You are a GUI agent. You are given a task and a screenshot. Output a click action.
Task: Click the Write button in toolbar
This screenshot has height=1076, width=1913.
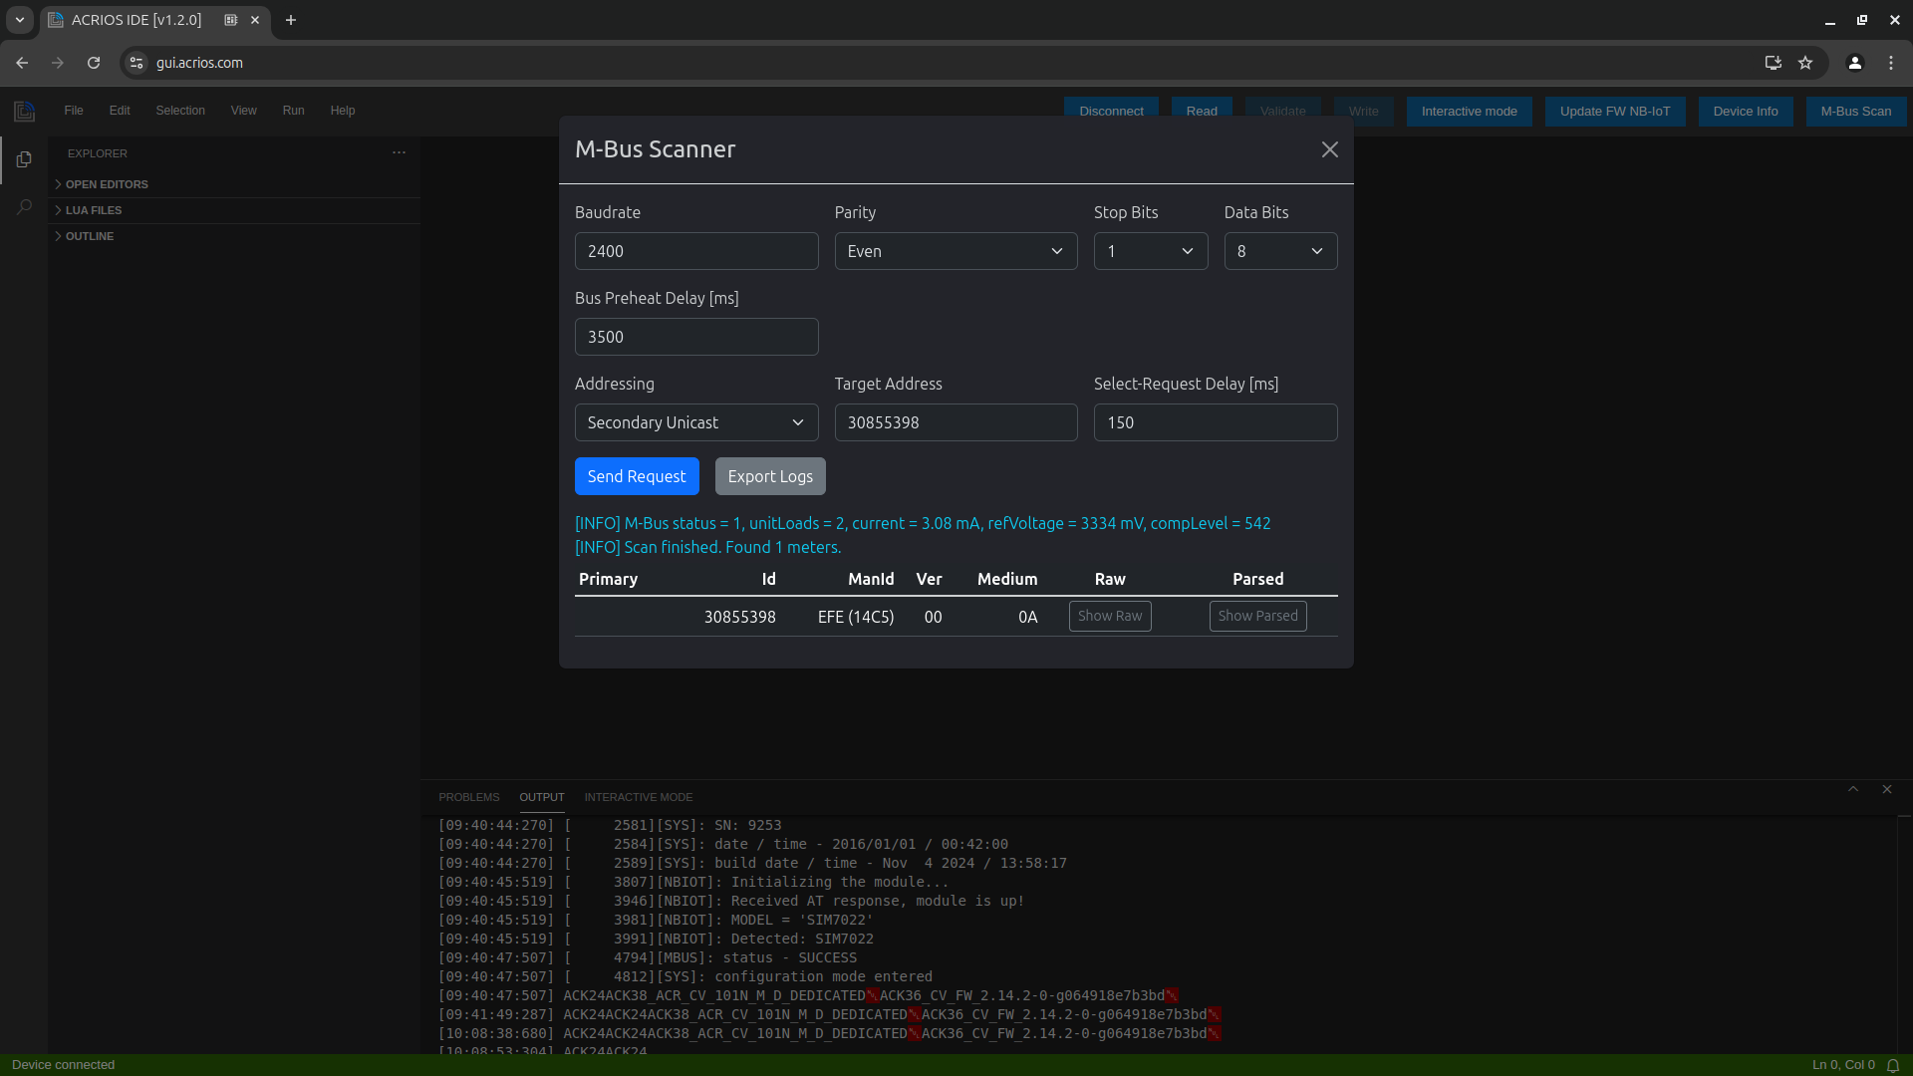click(x=1362, y=111)
